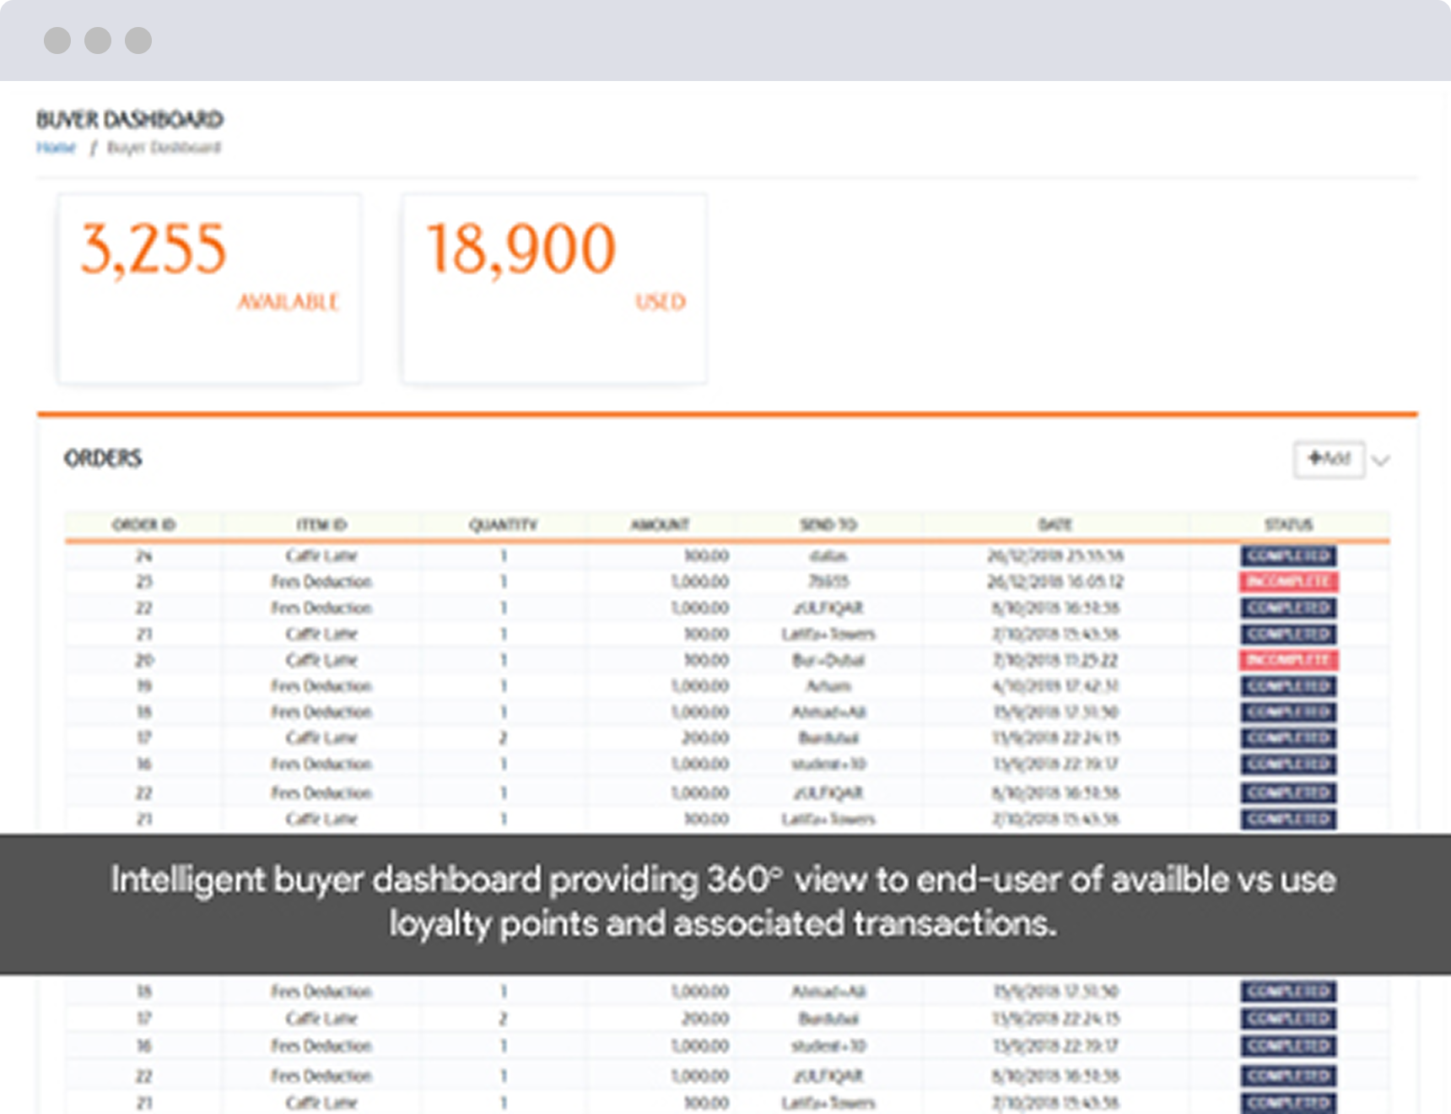Click the Incomplete badge for order 20
Viewport: 1451px width, 1114px height.
1288,660
